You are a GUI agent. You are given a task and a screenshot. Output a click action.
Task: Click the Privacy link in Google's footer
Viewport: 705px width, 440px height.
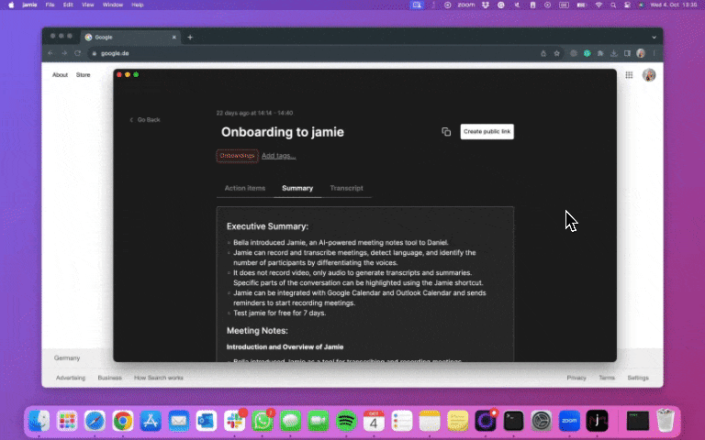576,378
